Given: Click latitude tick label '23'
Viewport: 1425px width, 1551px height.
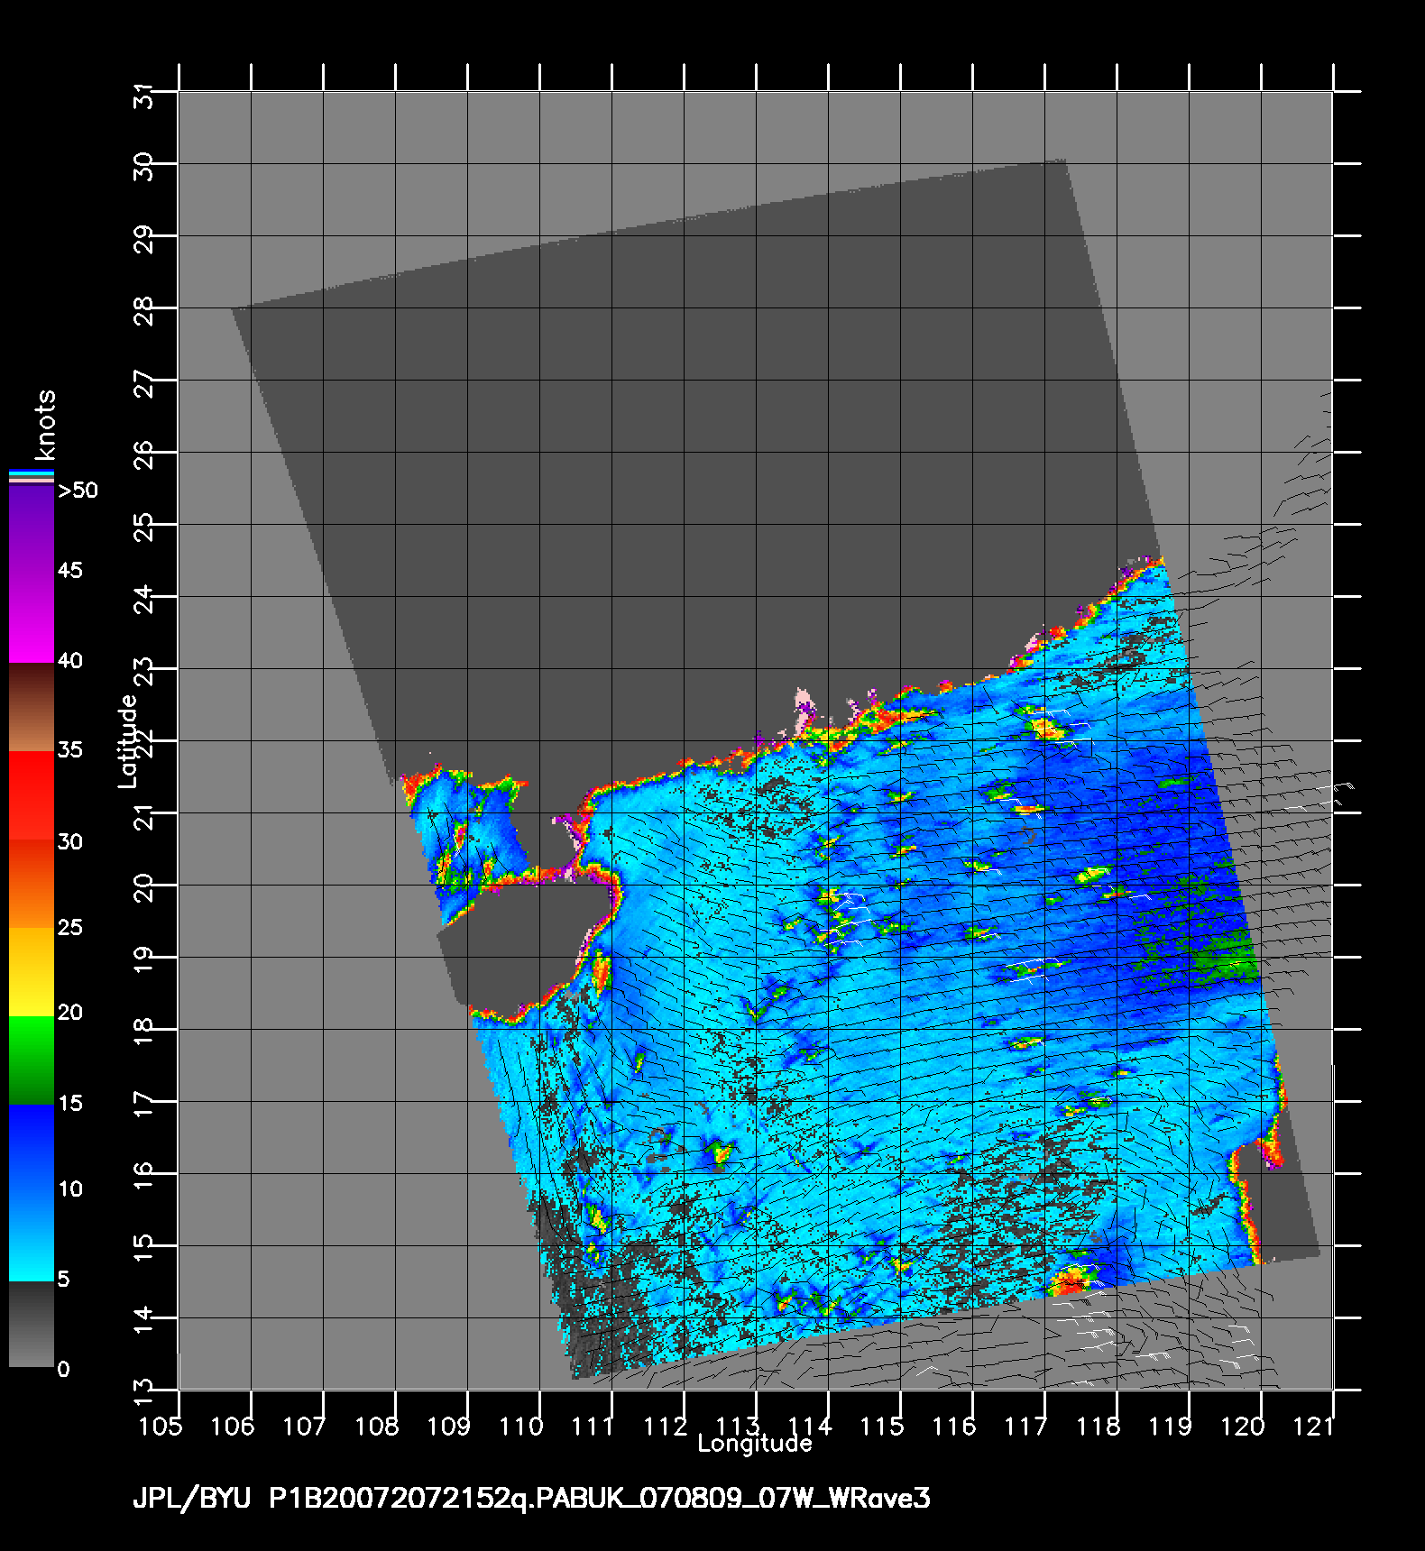Looking at the screenshot, I should [144, 673].
